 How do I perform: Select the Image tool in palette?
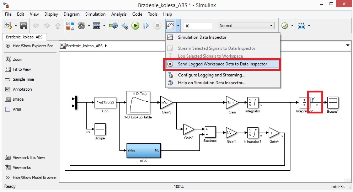[15, 99]
